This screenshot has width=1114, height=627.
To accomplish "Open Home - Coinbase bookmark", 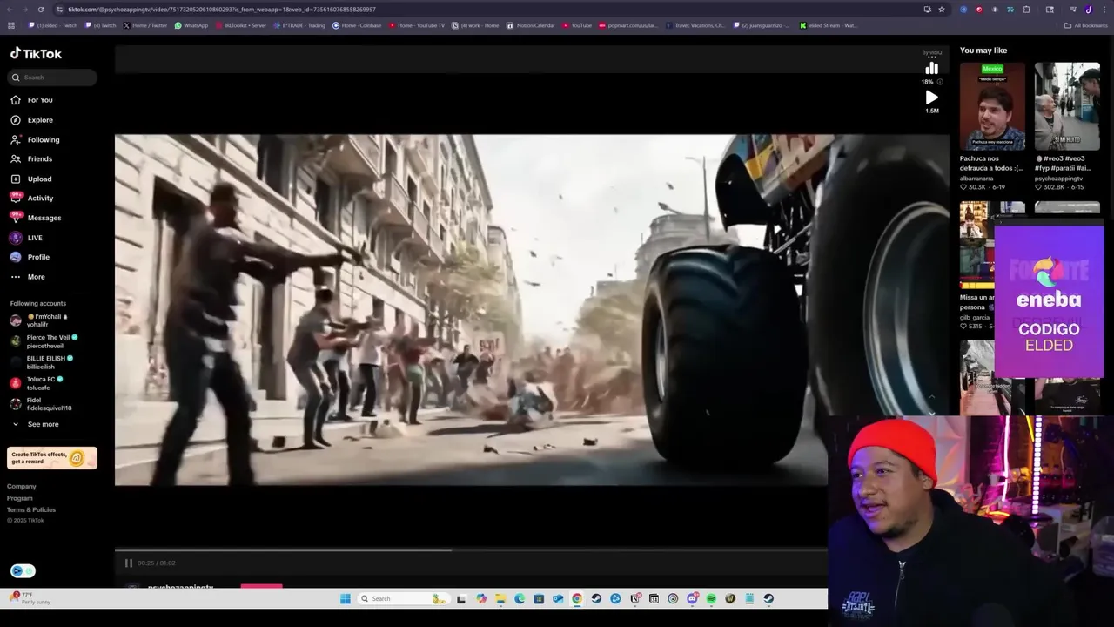I will [357, 25].
